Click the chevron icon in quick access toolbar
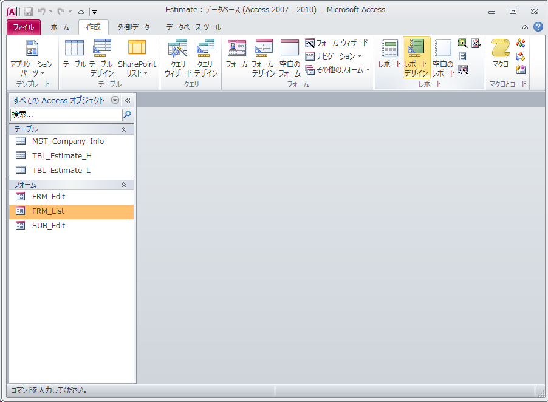 click(81, 12)
